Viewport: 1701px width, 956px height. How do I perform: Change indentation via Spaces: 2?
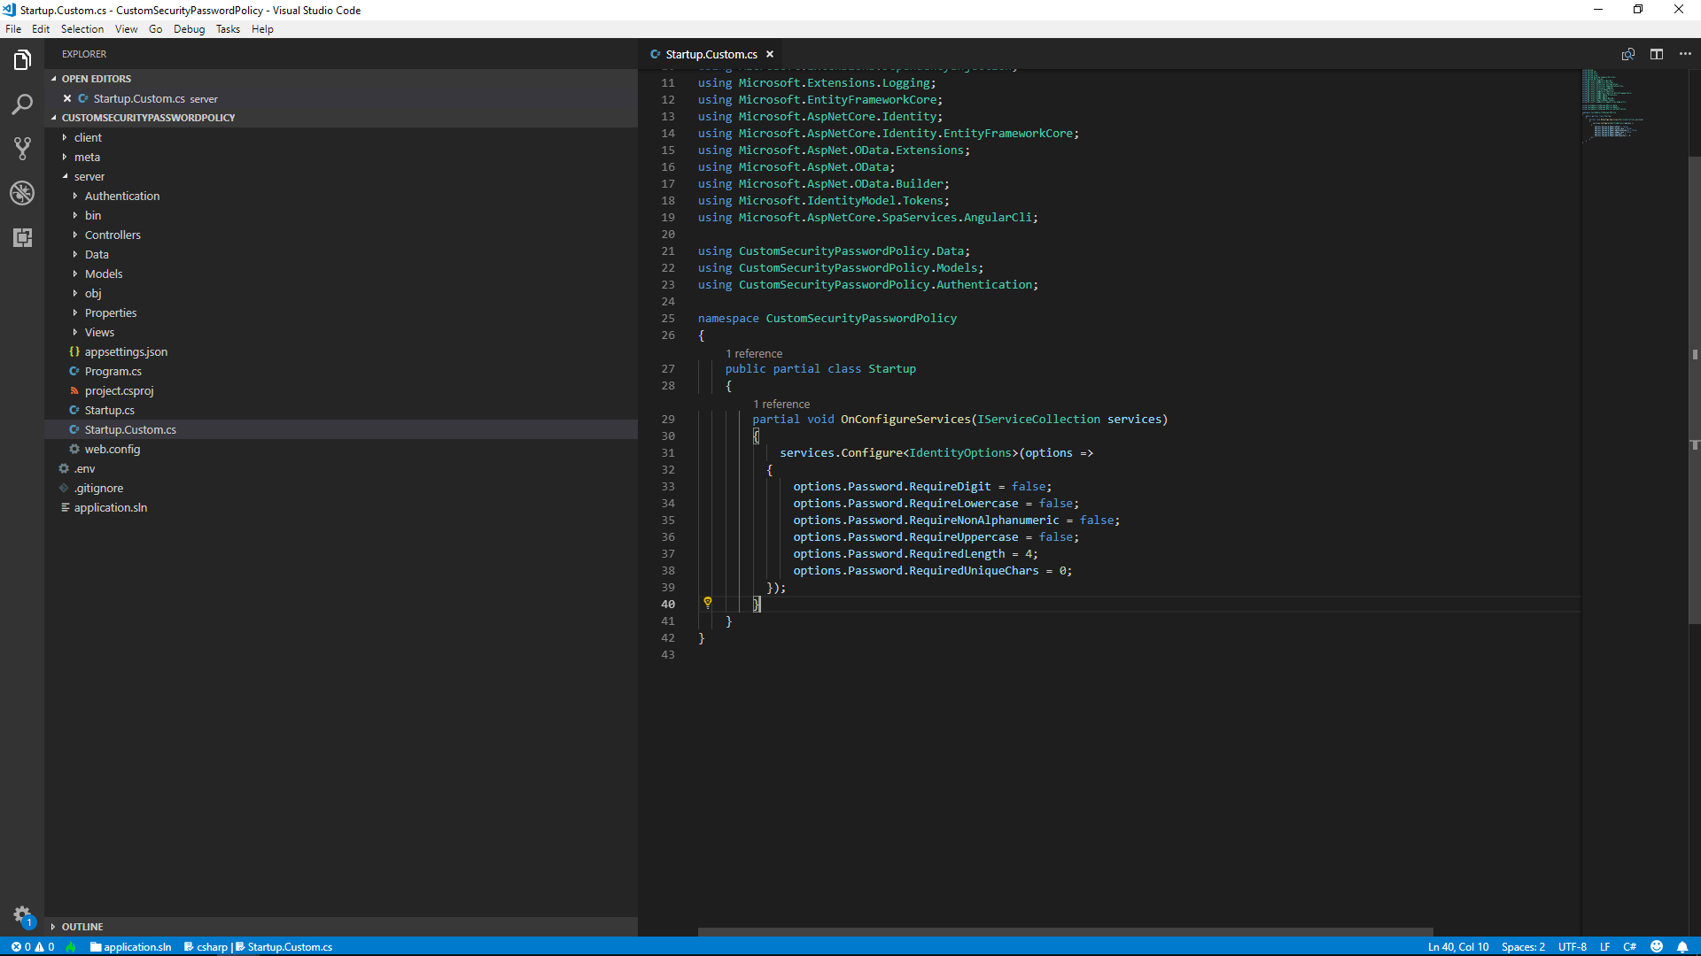(x=1523, y=946)
